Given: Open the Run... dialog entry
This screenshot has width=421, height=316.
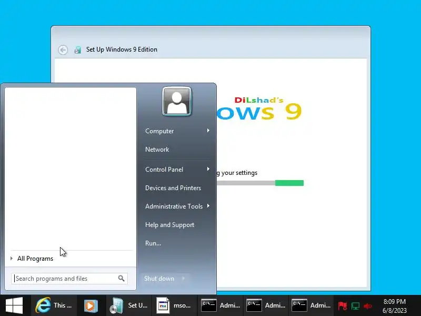Looking at the screenshot, I should click(153, 243).
